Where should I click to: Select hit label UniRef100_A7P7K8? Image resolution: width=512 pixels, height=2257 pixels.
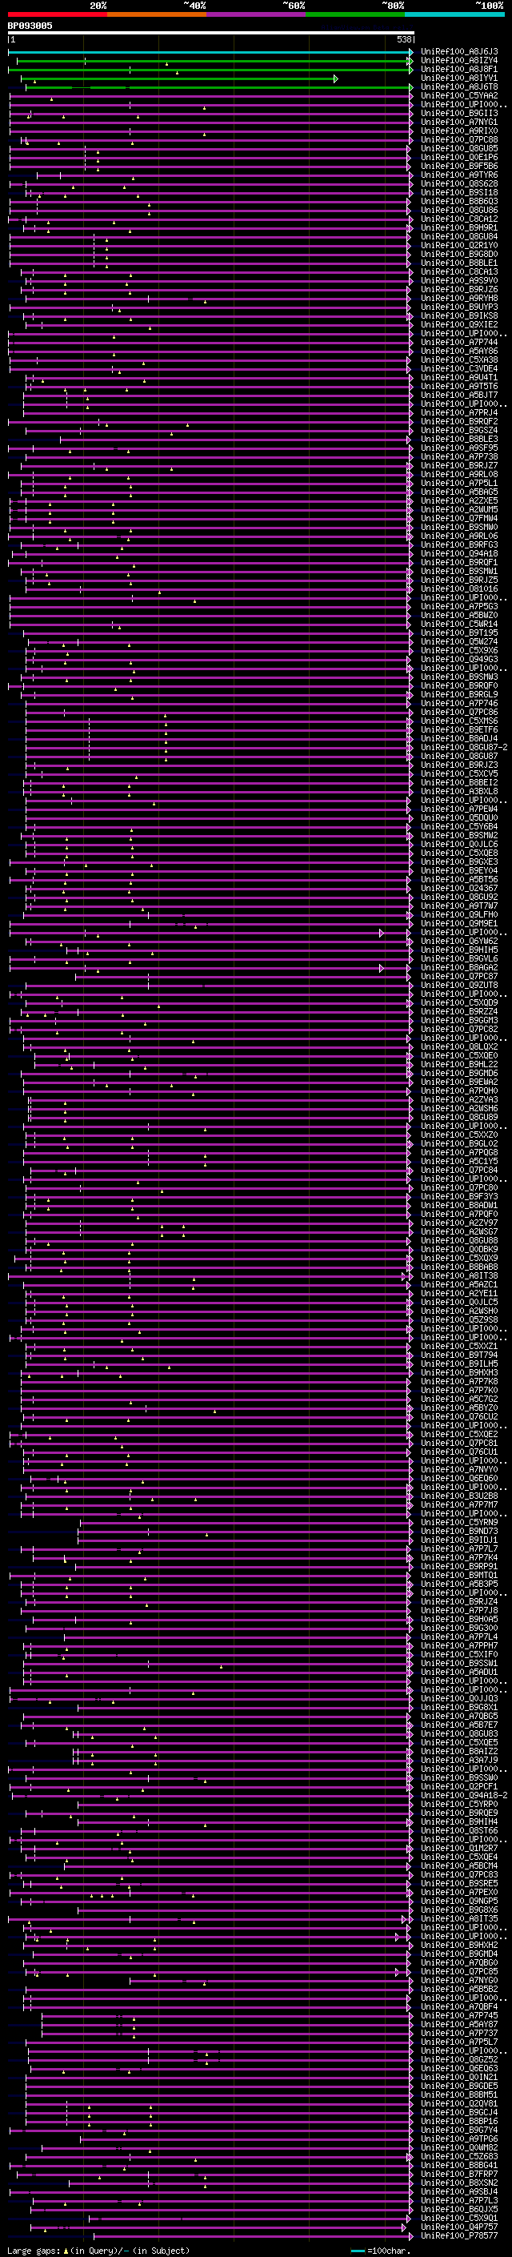pyautogui.click(x=459, y=1382)
